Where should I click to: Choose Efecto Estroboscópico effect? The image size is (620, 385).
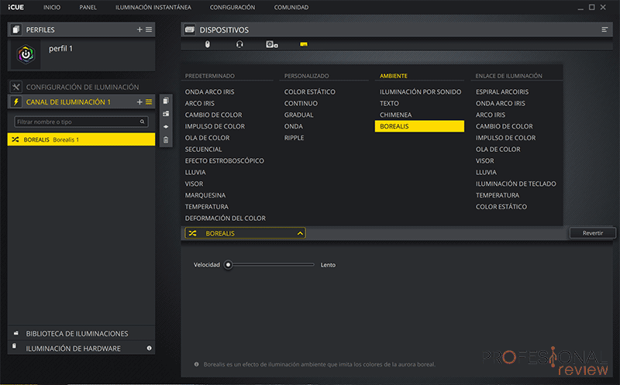pyautogui.click(x=224, y=160)
